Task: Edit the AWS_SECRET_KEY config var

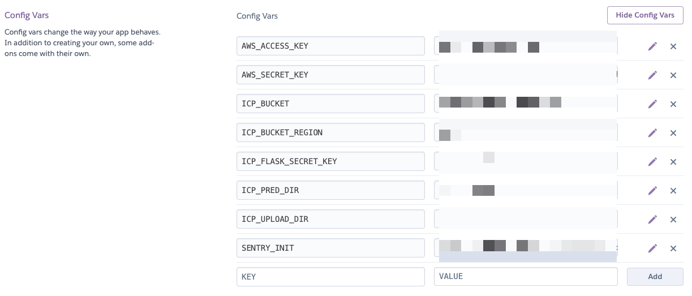Action: 652,75
